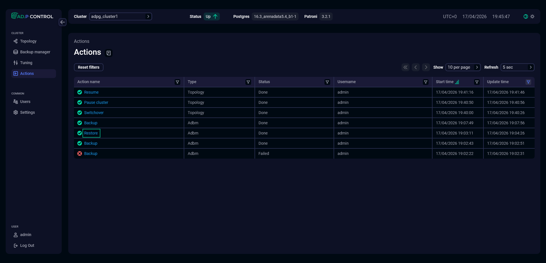
Task: Click the Start time column header label
Action: [x=444, y=82]
